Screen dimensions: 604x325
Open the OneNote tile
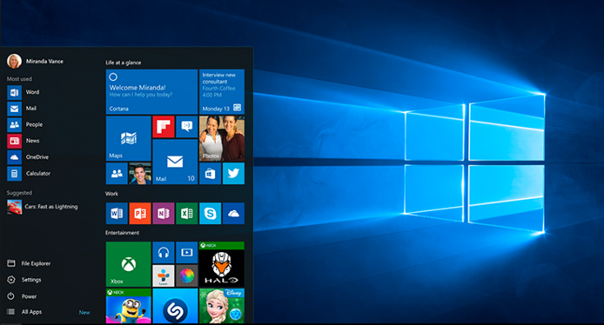164,214
